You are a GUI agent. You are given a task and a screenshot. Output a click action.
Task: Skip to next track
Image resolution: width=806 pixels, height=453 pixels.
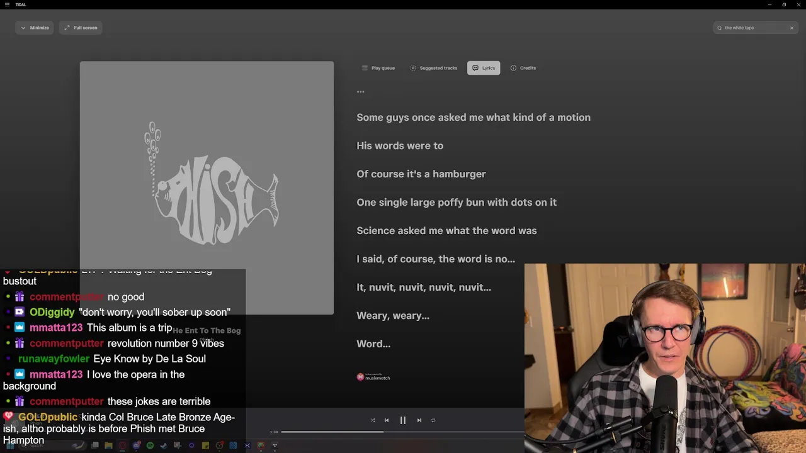tap(419, 420)
